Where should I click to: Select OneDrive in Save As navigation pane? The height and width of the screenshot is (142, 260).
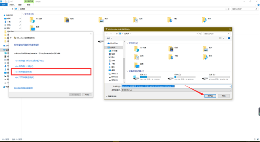[x=114, y=43]
